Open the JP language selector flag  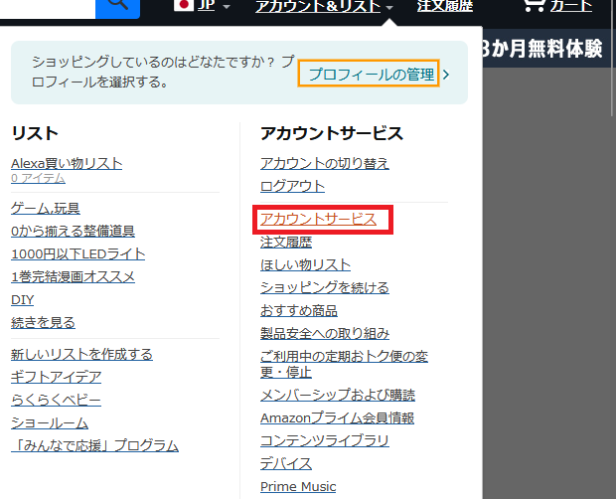(x=184, y=5)
